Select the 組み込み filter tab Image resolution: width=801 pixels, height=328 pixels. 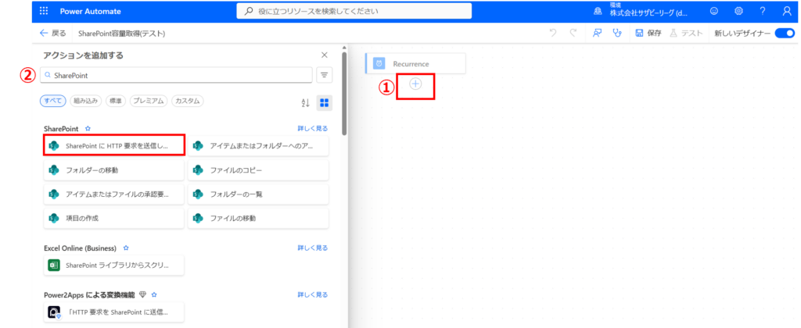(x=86, y=101)
